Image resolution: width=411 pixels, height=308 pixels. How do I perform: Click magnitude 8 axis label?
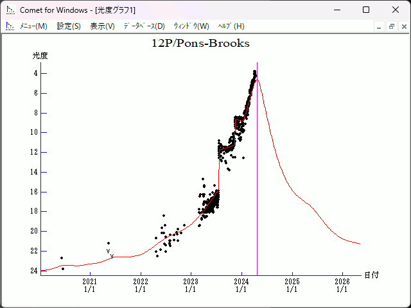coord(36,113)
